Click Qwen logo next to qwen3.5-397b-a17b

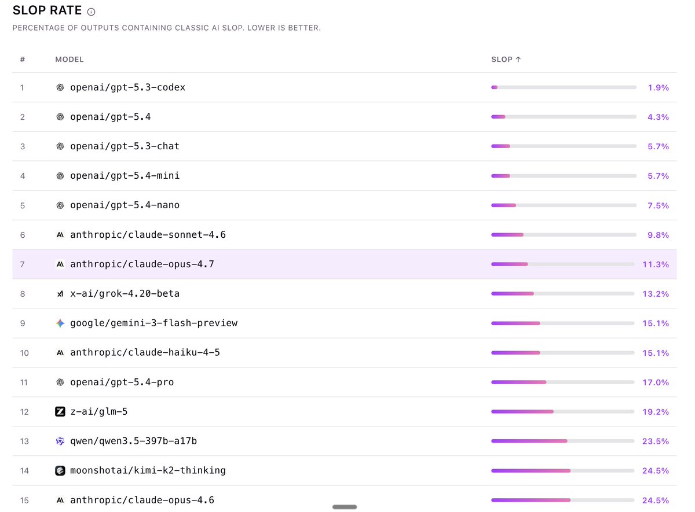tap(60, 441)
